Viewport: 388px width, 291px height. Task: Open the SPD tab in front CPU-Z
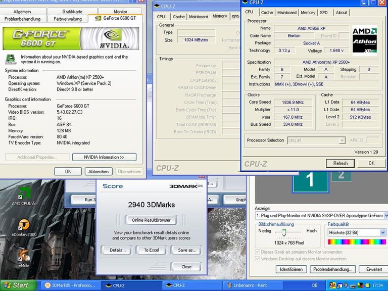click(x=324, y=12)
